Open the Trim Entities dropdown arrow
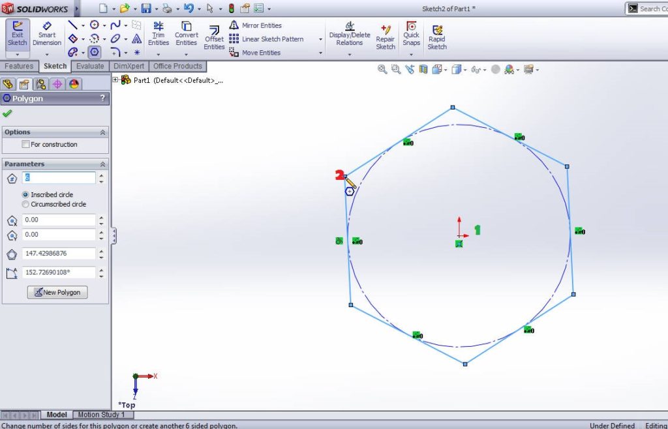 pyautogui.click(x=159, y=55)
